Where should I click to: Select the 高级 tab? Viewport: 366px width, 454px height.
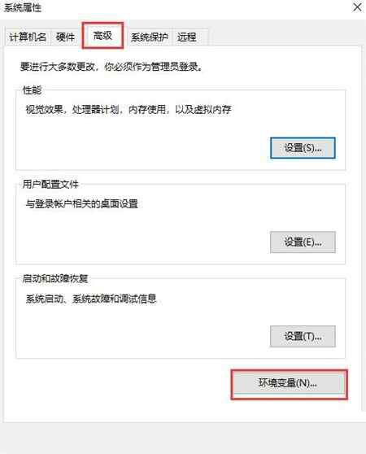tap(102, 36)
